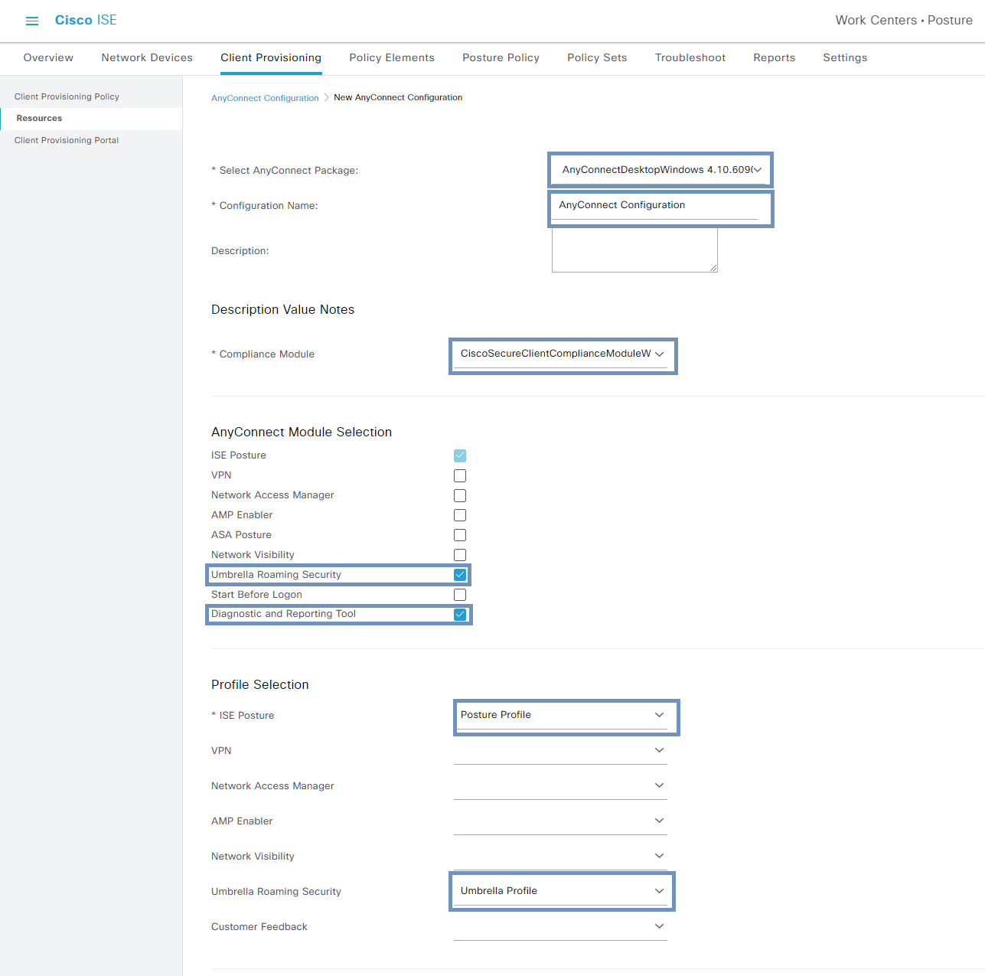Open the Overview tab
Image resolution: width=985 pixels, height=976 pixels.
48,57
